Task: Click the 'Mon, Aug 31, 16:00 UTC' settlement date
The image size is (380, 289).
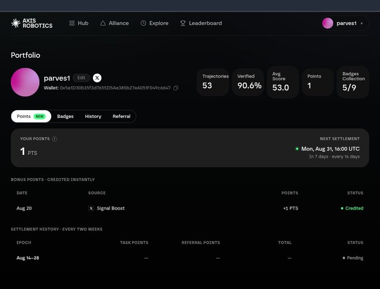Action: 330,149
